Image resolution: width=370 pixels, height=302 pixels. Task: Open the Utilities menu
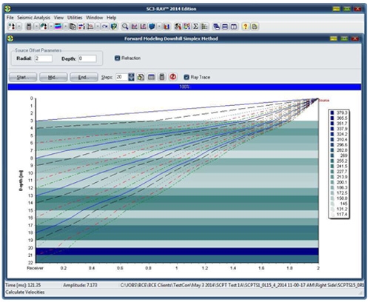pos(75,18)
